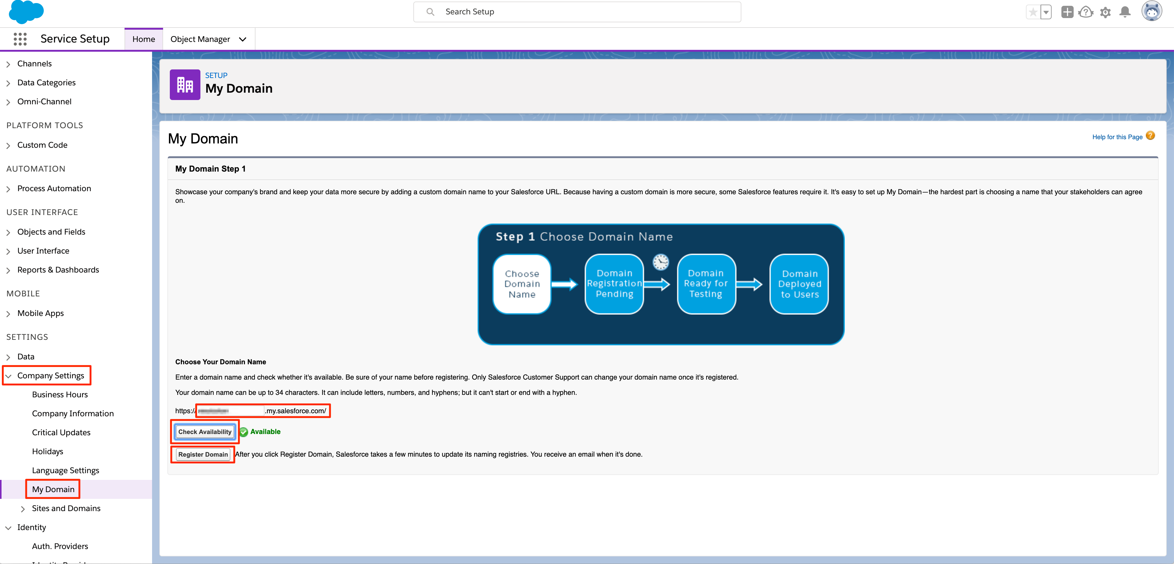This screenshot has width=1174, height=564.
Task: Open Auth. Providers
Action: [x=60, y=546]
